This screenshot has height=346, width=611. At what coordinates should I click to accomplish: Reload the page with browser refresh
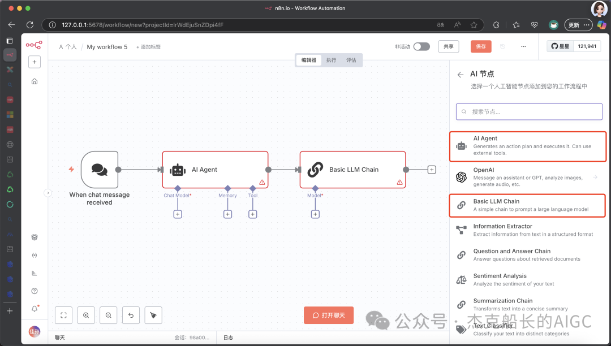point(30,25)
